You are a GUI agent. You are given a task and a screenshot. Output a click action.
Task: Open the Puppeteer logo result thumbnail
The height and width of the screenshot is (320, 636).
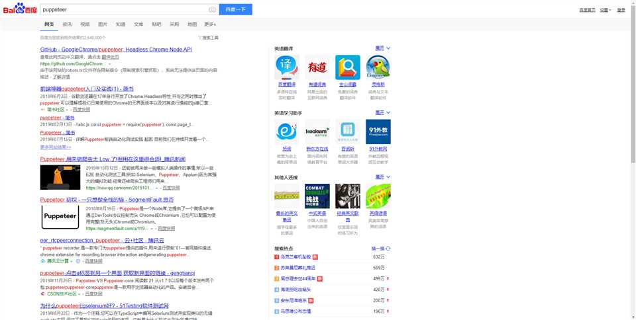tap(60, 217)
